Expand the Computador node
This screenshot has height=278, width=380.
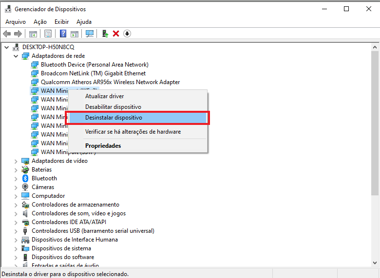16,196
